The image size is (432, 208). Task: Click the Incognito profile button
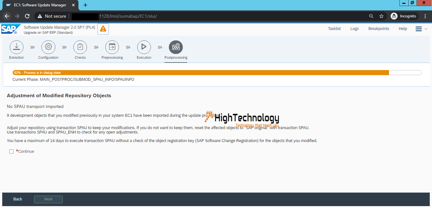pos(404,16)
